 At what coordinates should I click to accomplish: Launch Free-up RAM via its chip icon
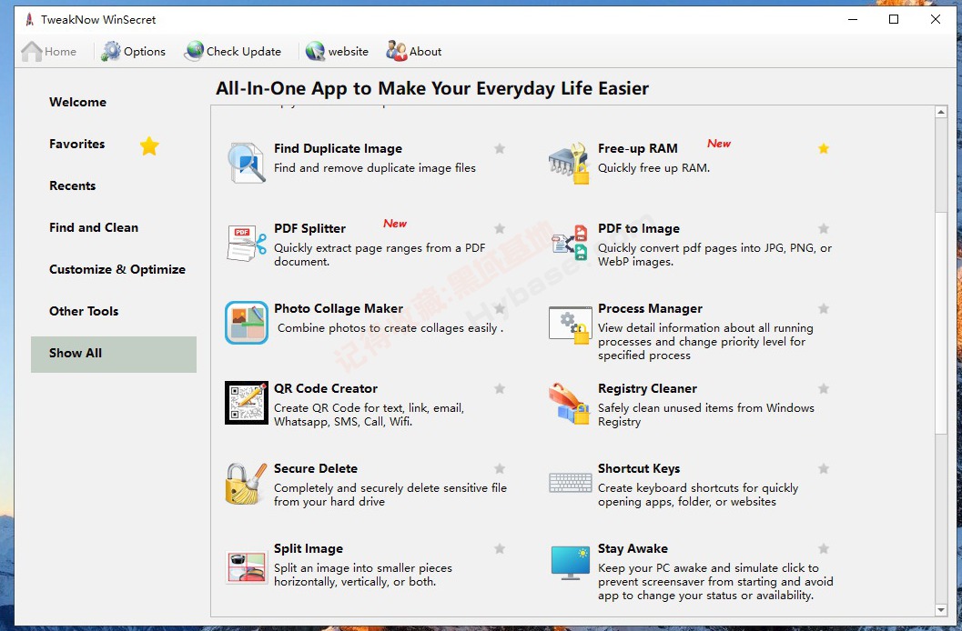[570, 163]
